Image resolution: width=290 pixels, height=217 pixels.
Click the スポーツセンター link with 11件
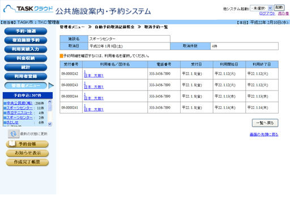[19, 108]
